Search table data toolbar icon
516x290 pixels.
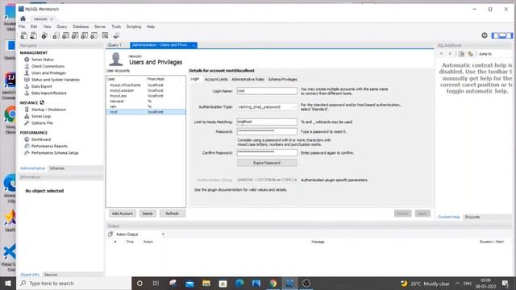[x=106, y=35]
